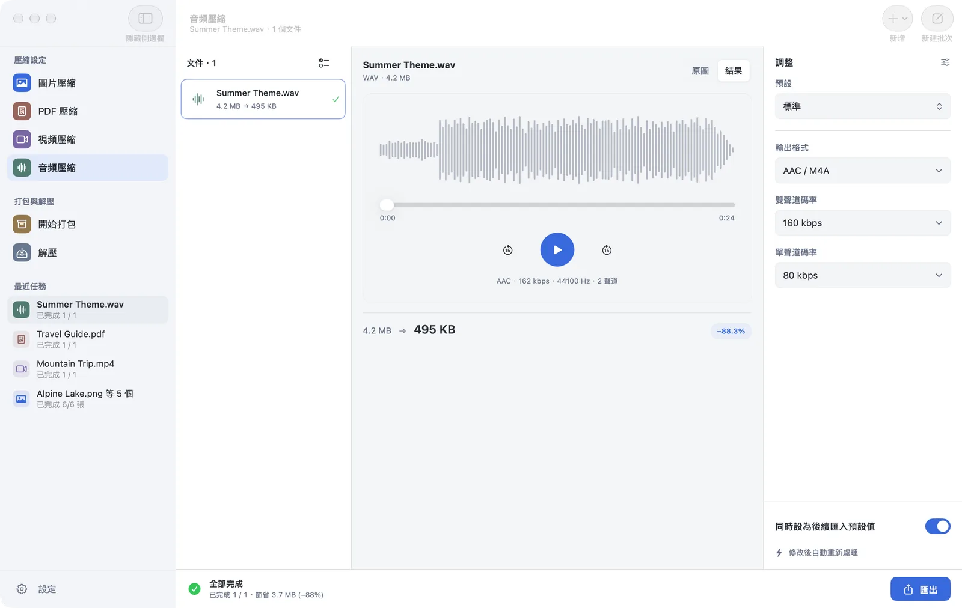Click the 495 KB result size
Viewport: 962px width, 608px height.
pos(435,330)
